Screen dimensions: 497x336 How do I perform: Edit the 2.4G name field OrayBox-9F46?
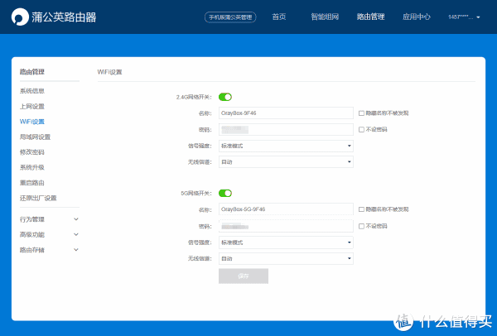pyautogui.click(x=286, y=113)
